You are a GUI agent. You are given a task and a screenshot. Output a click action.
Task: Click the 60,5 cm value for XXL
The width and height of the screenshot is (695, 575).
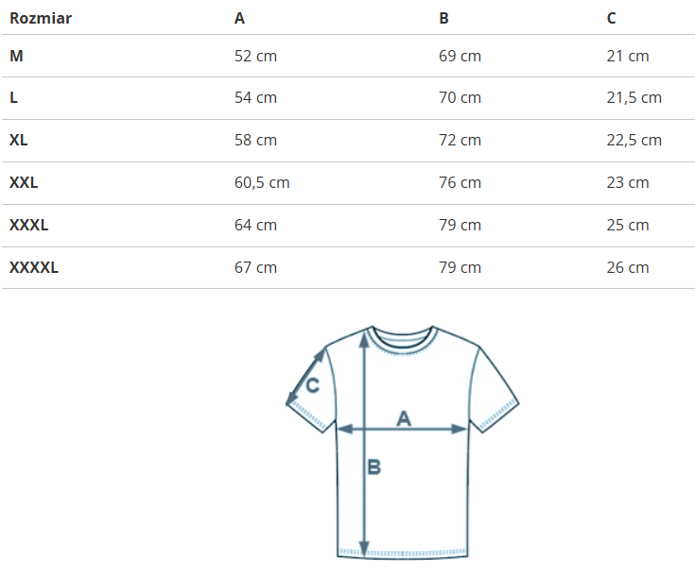262,182
